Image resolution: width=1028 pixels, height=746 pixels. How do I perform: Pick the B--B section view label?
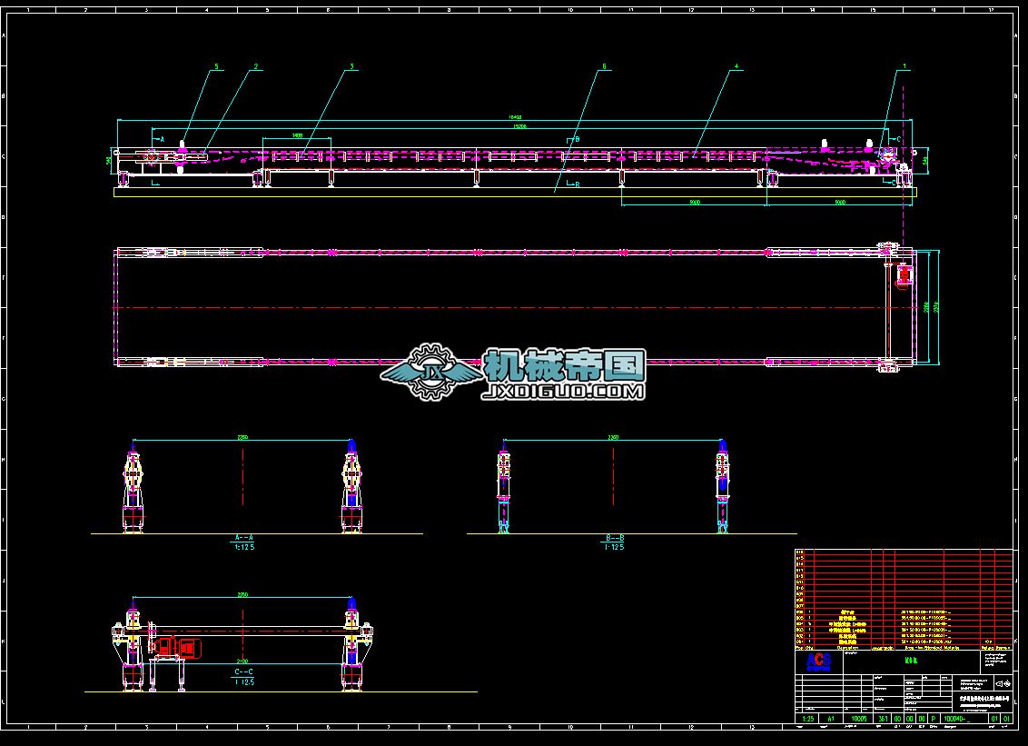click(614, 538)
